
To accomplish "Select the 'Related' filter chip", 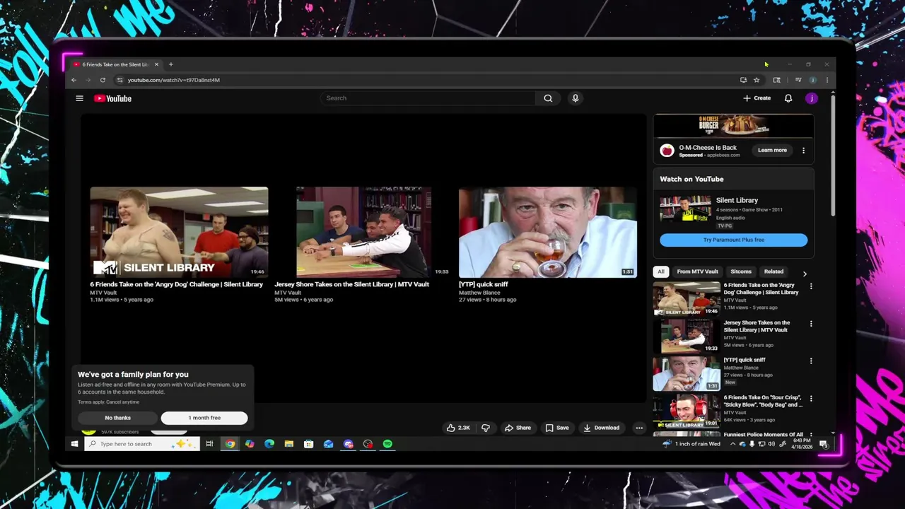I will pyautogui.click(x=773, y=271).
